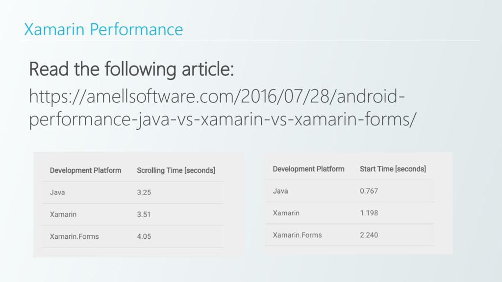Select the 2.240 start time value
This screenshot has width=502, height=282.
[369, 235]
